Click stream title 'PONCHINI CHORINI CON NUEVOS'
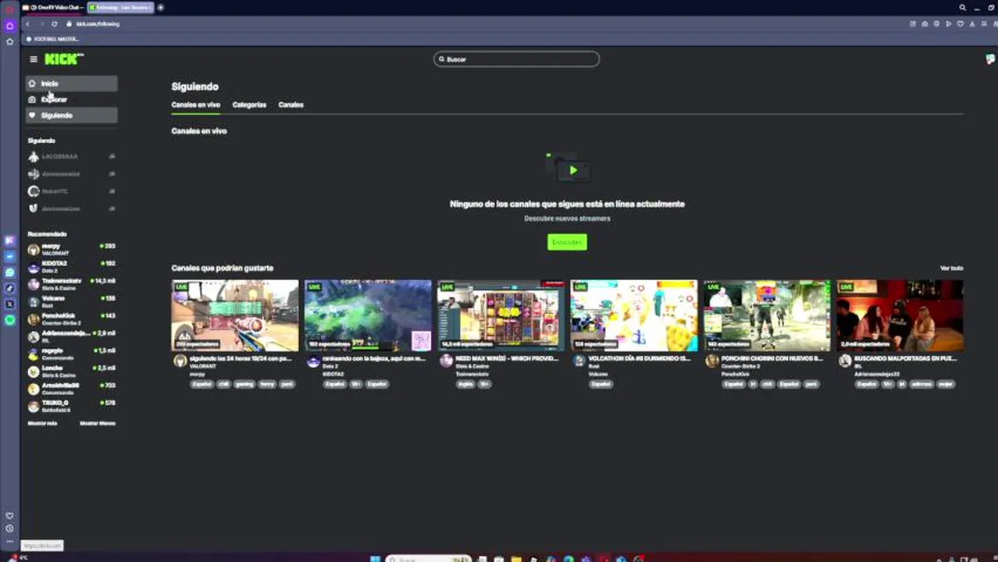Image resolution: width=998 pixels, height=562 pixels. (x=772, y=358)
